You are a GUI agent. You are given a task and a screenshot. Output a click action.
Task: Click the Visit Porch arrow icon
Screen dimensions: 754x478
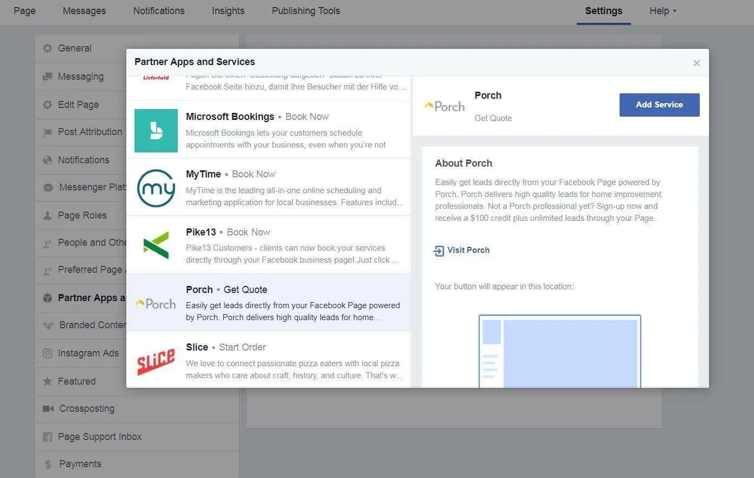[x=439, y=250]
